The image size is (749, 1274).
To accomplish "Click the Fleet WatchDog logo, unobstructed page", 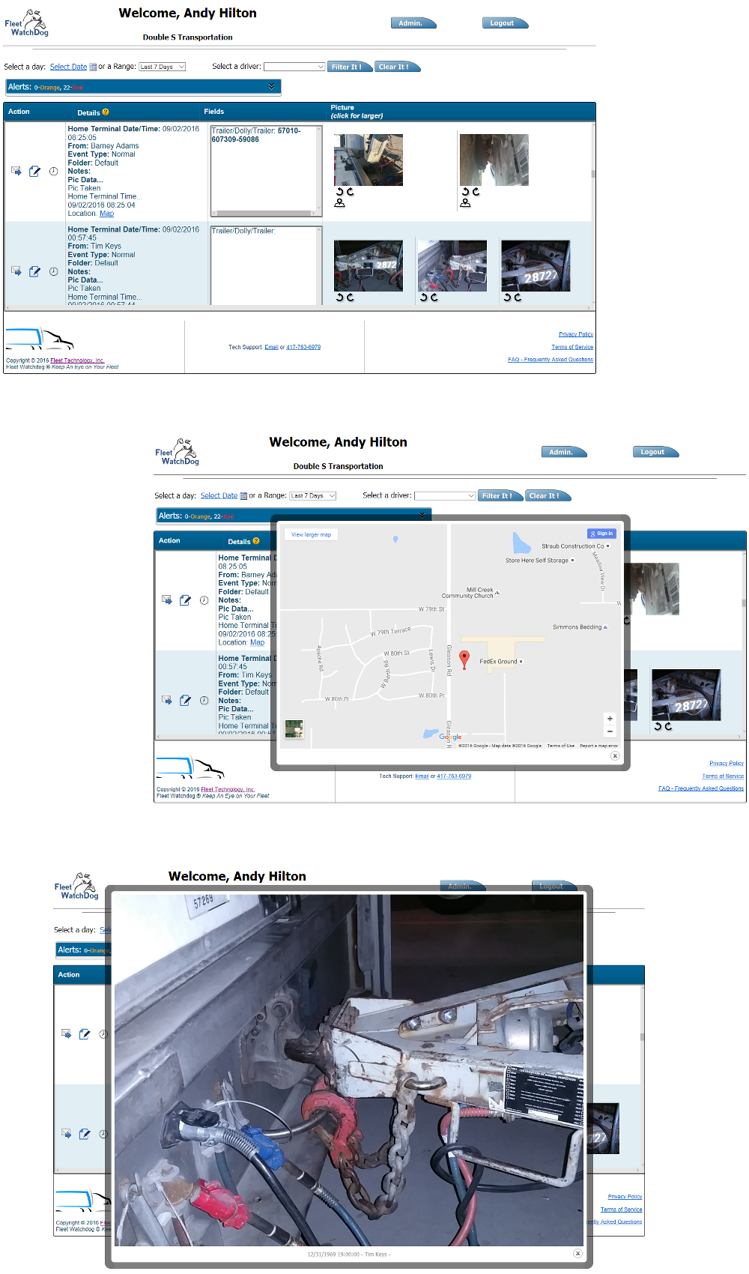I will point(27,23).
